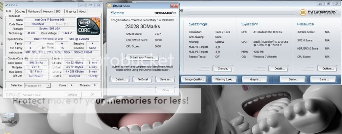The width and height of the screenshot is (342, 134).
Task: Open the Mainboard tab
Action: coord(34,11)
